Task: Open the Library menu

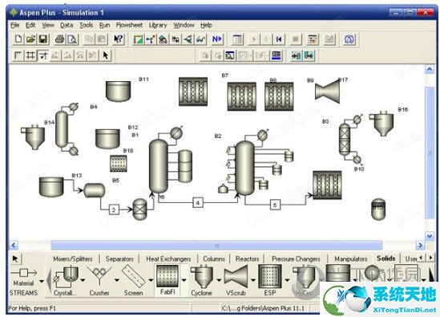Action: coord(158,25)
